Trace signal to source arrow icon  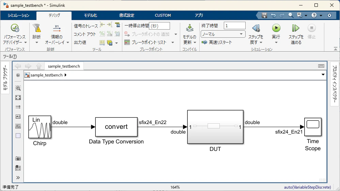[102, 25]
